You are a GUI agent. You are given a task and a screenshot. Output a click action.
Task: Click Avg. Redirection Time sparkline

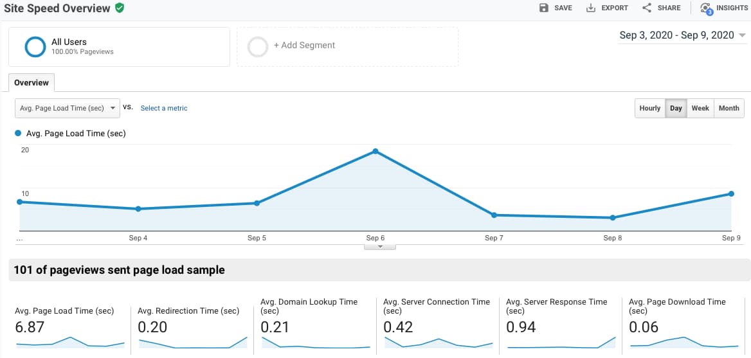click(x=192, y=342)
